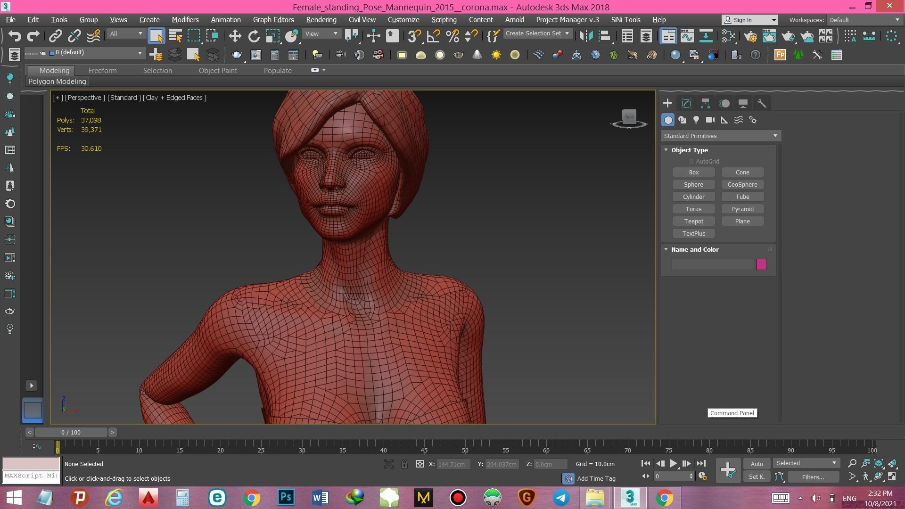Play the animation
This screenshot has width=905, height=509.
click(x=673, y=464)
